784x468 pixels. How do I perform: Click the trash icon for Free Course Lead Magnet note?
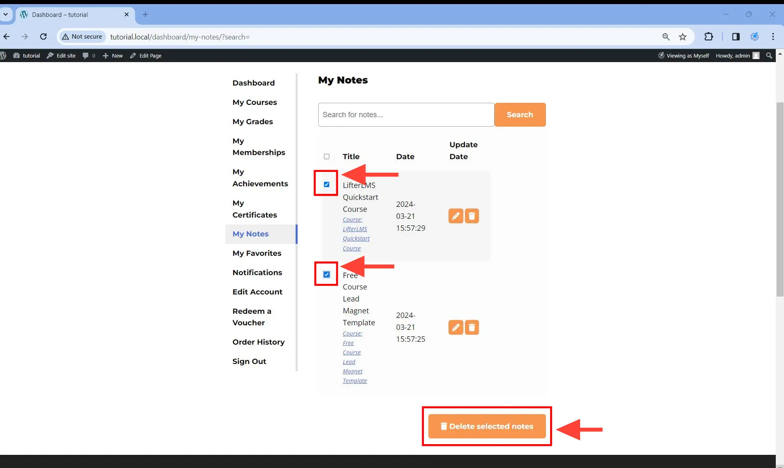pos(472,327)
